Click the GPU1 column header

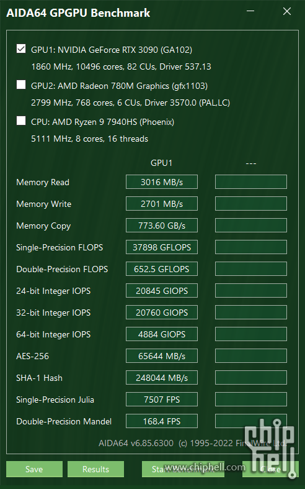(x=162, y=163)
